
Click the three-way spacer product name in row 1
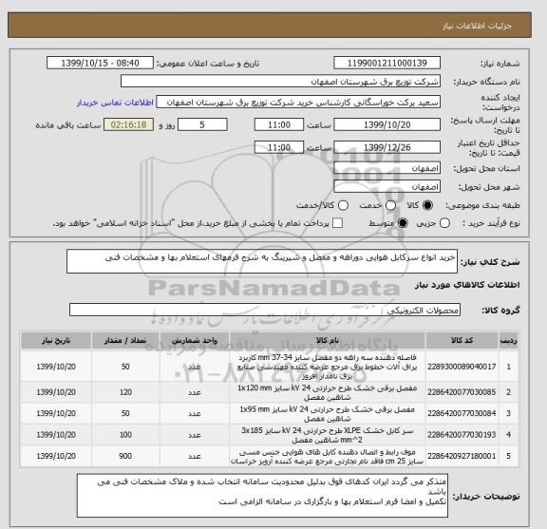[x=328, y=367]
